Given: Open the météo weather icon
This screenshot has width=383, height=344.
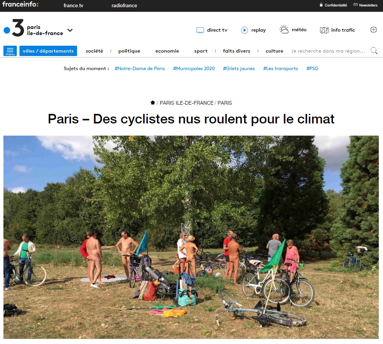Looking at the screenshot, I should point(284,29).
